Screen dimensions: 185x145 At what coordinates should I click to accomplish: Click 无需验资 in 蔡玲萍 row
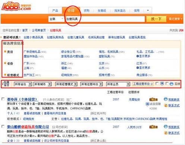134,99
